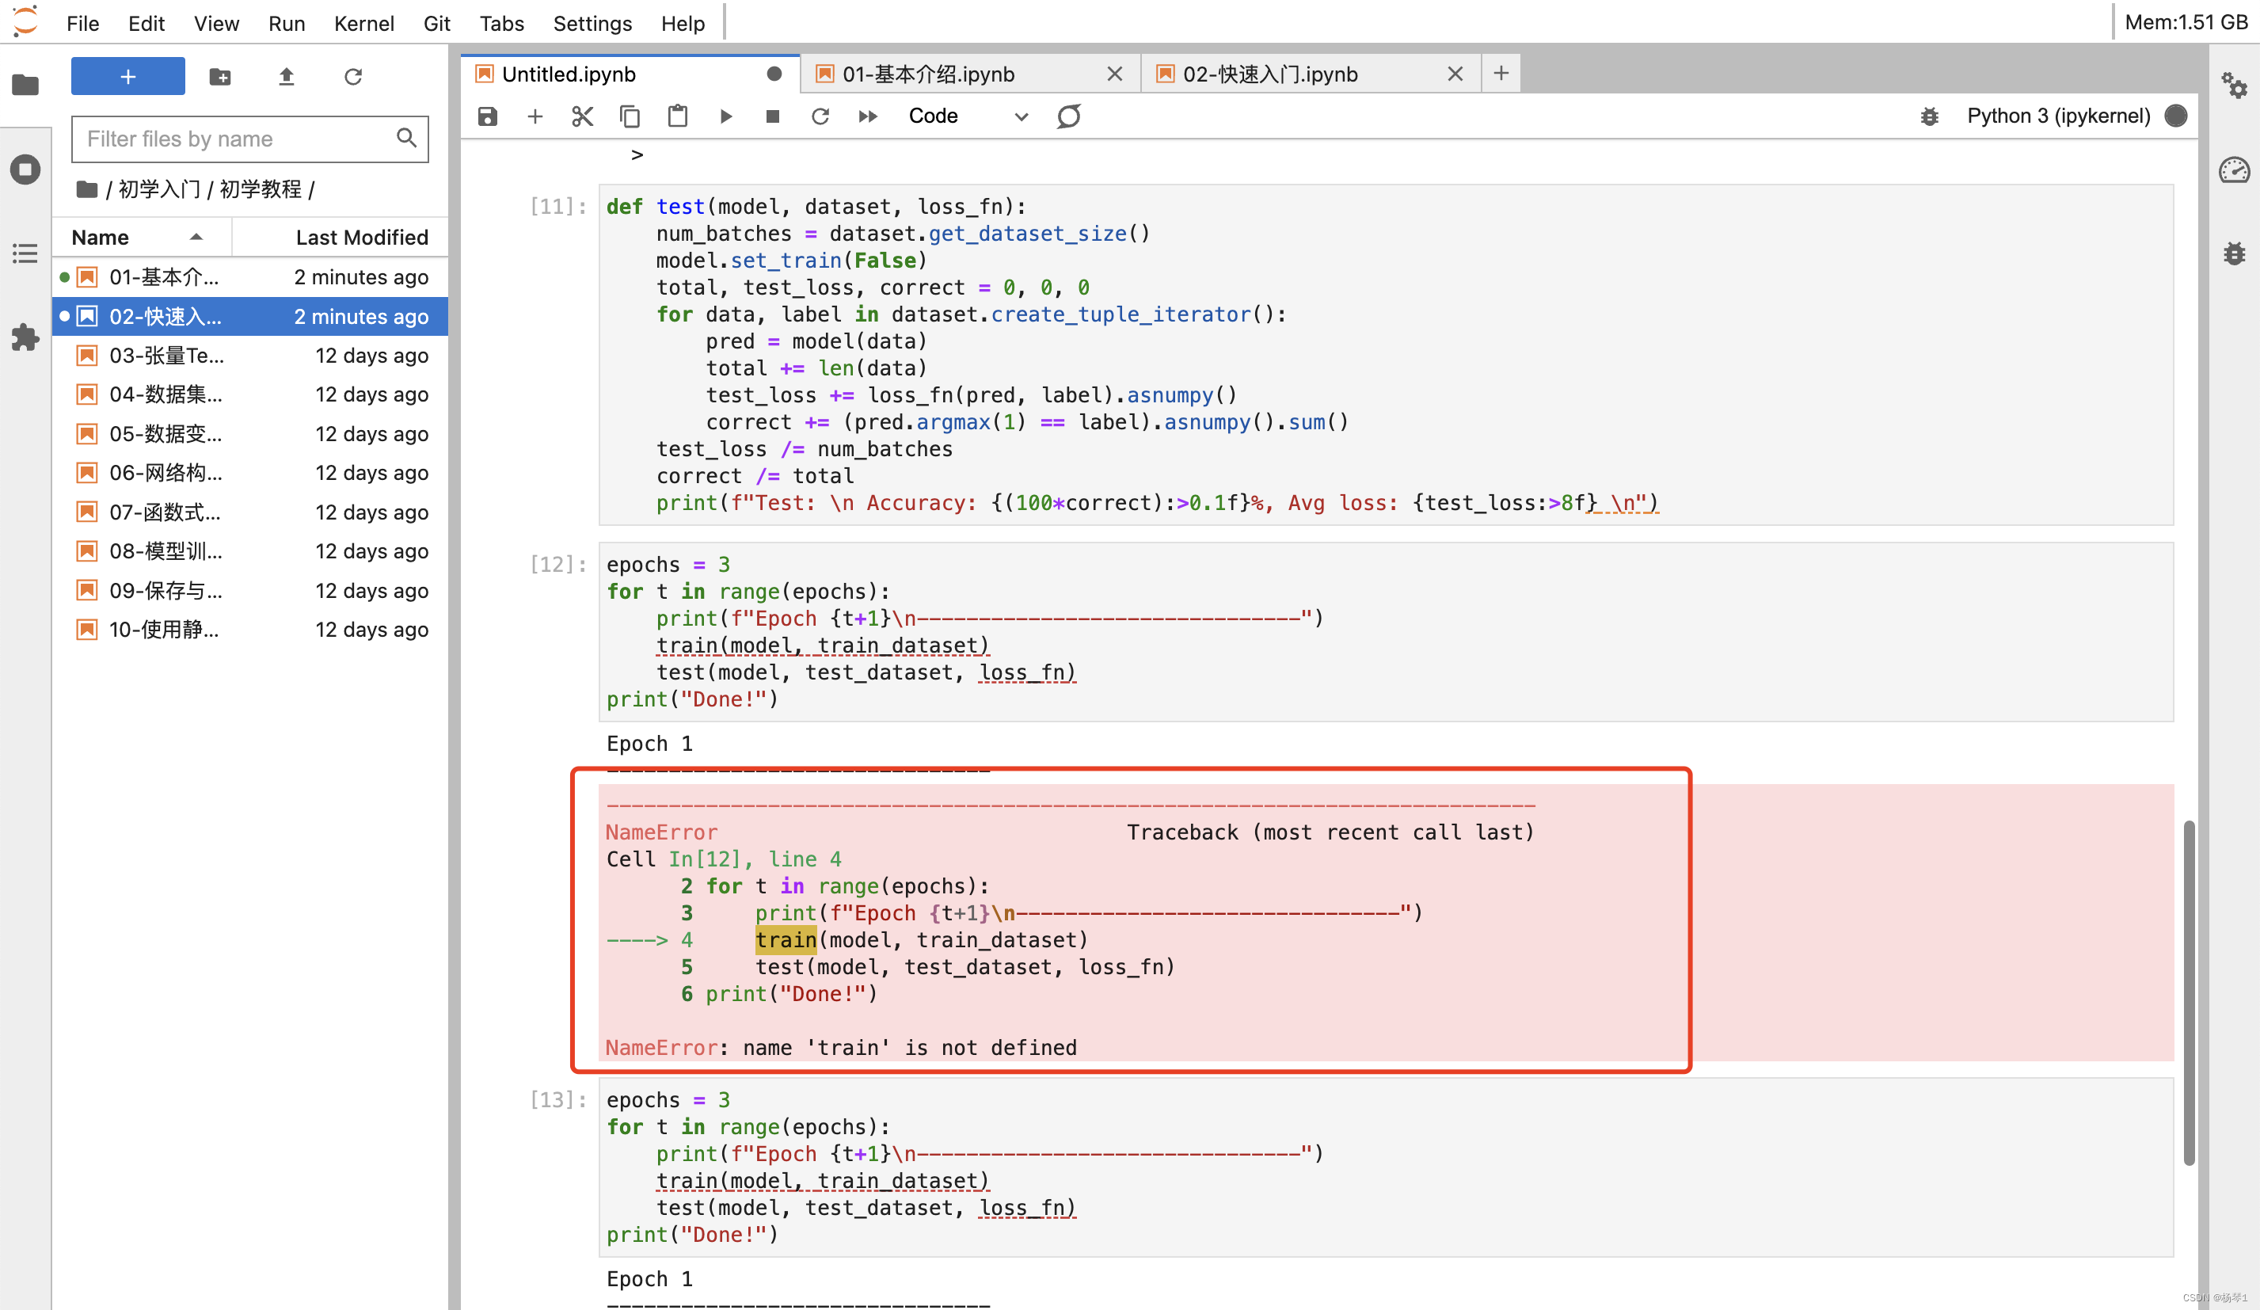2260x1310 pixels.
Task: Select file 06-网络构... in browser
Action: pos(250,473)
